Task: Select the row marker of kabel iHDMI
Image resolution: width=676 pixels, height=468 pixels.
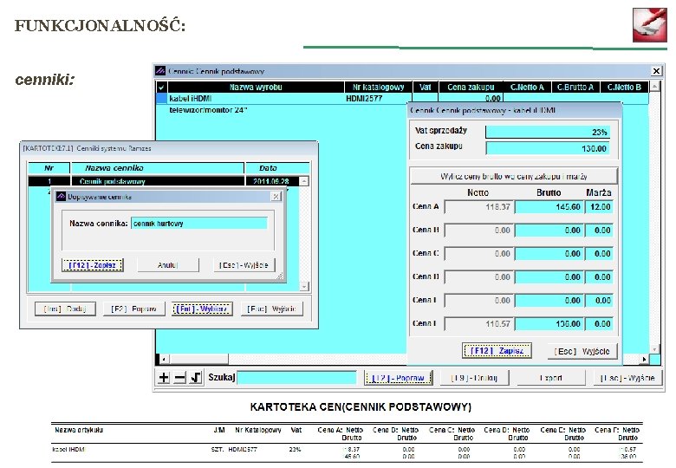Action: point(162,98)
